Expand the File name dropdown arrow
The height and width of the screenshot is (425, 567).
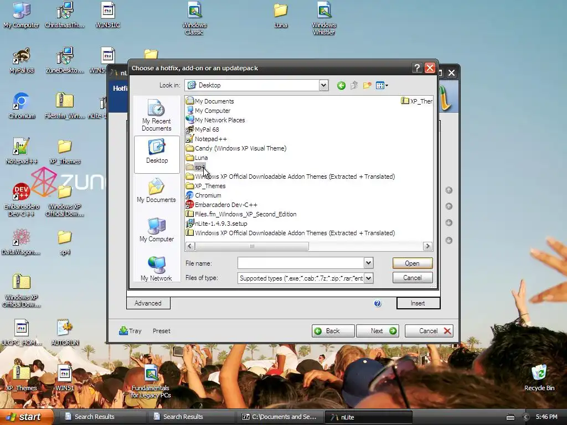pyautogui.click(x=368, y=263)
